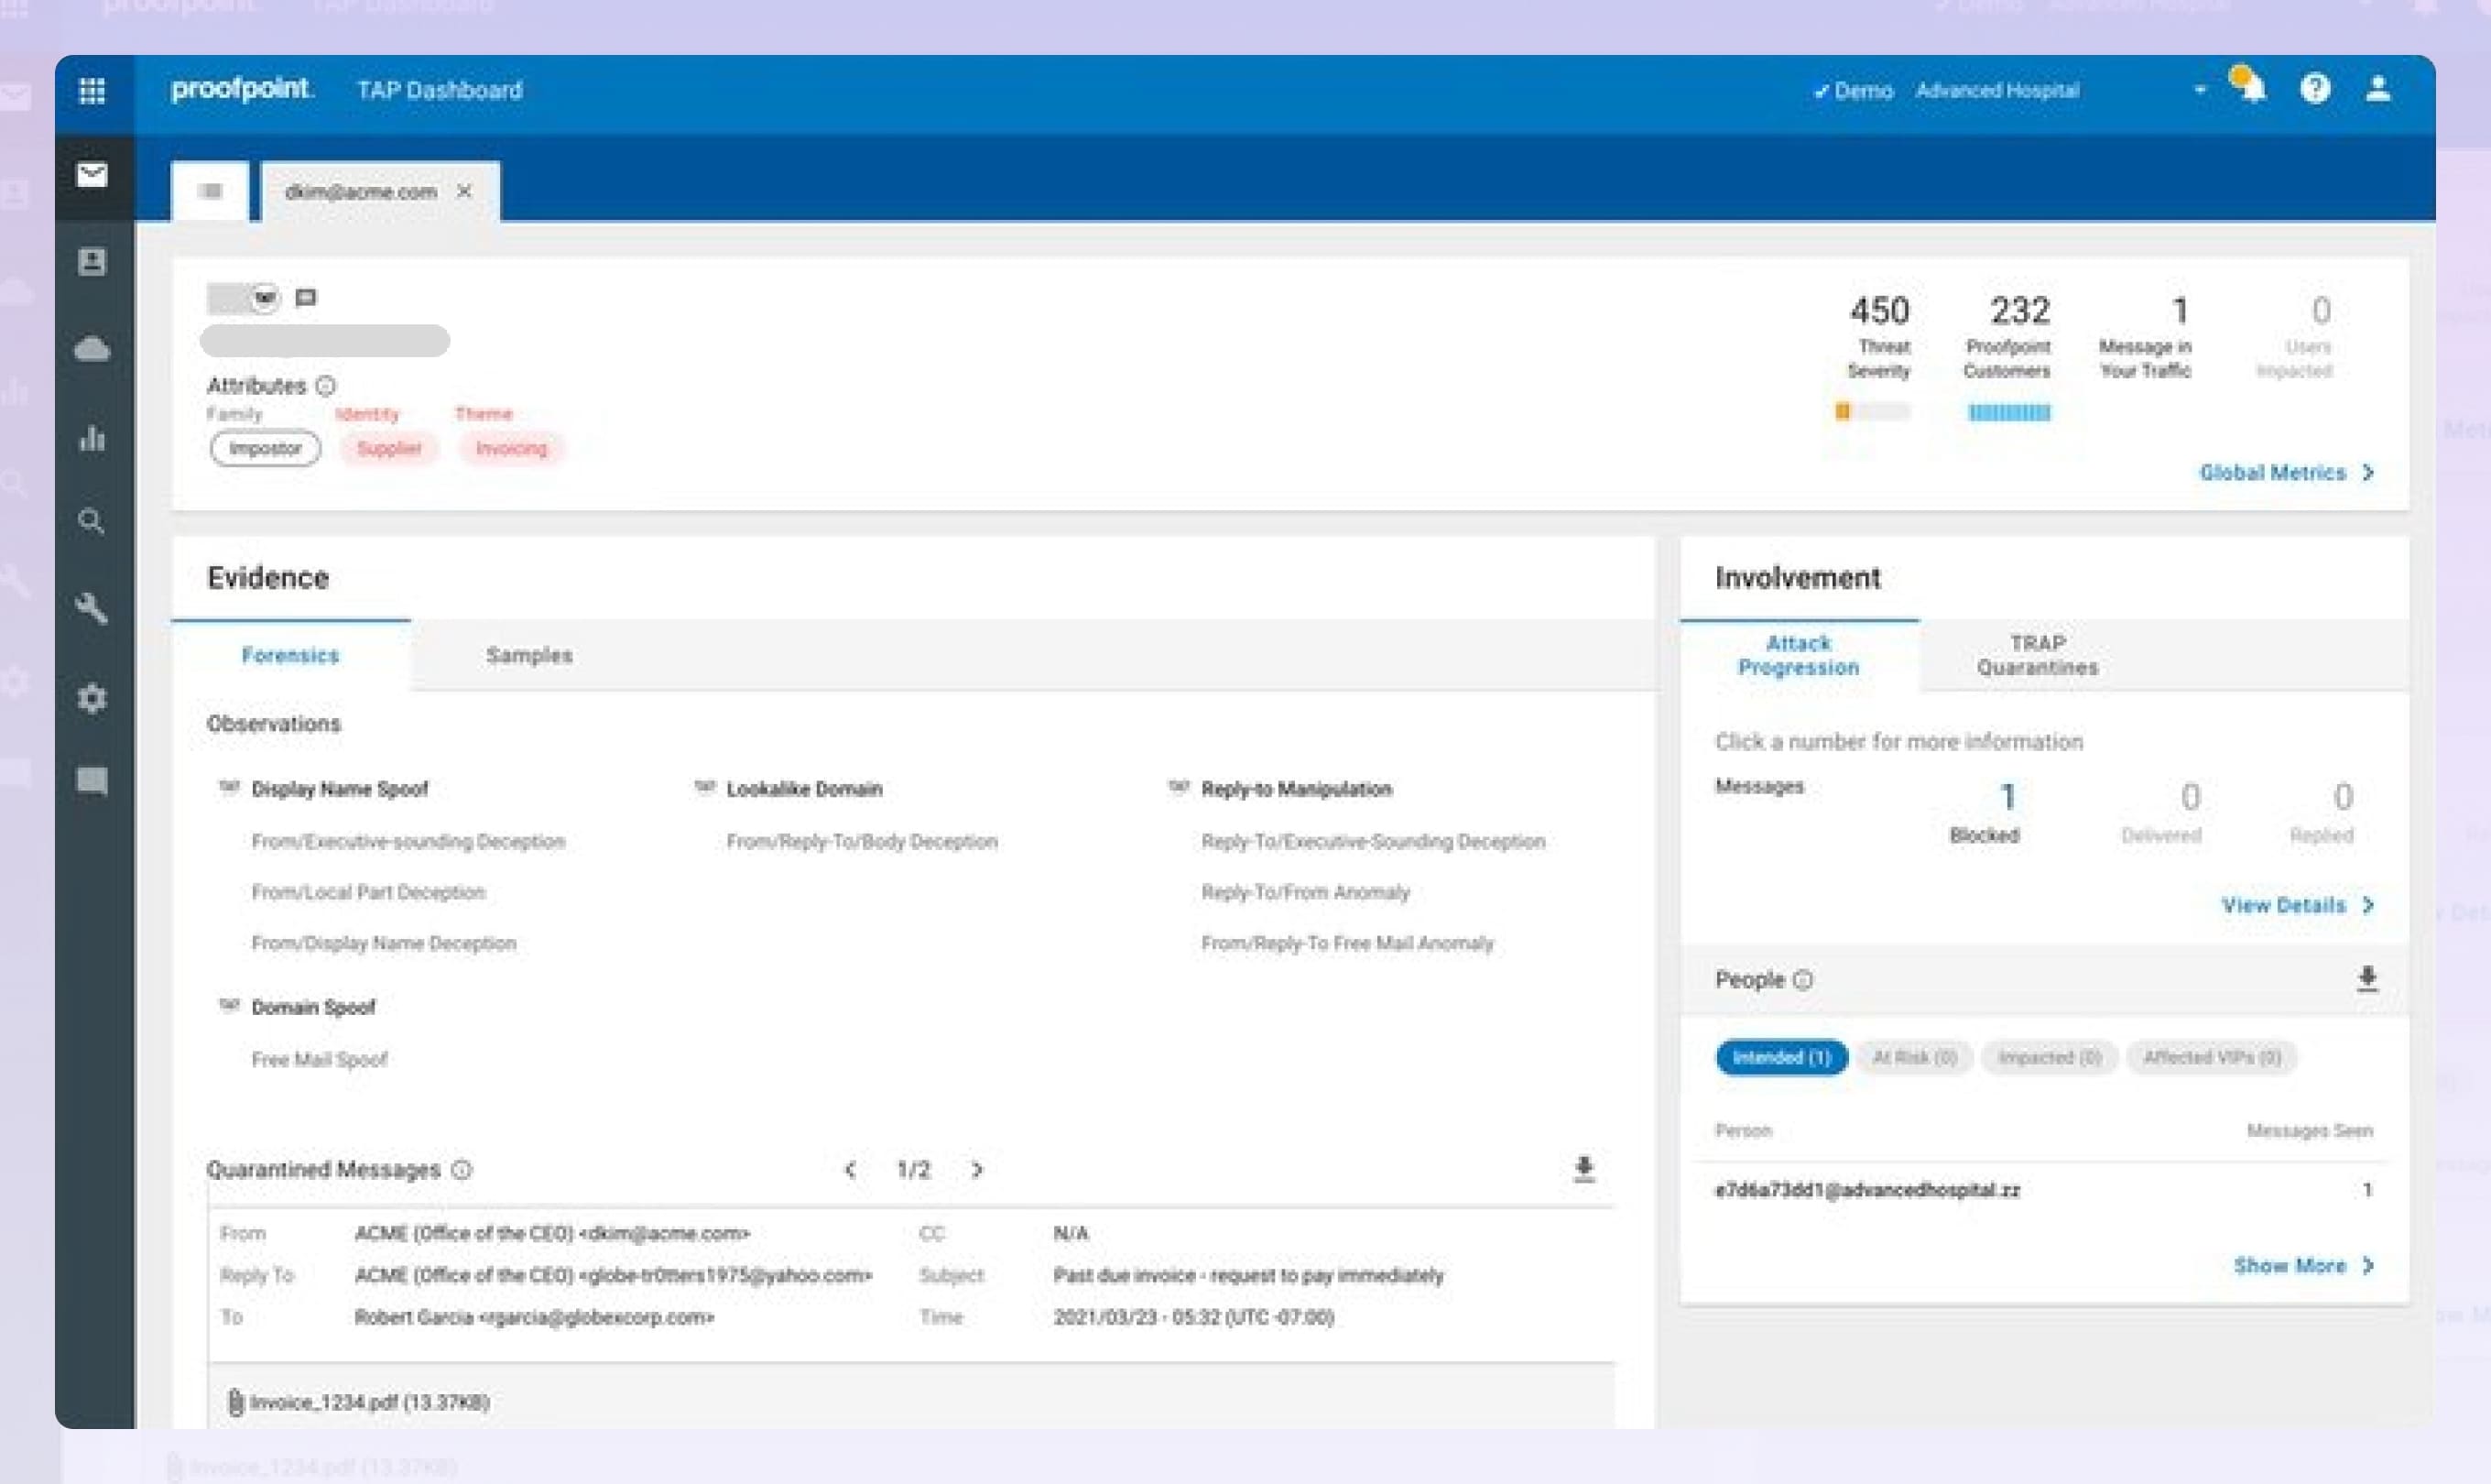
Task: Open the email threats panel in the sidebar
Action: click(x=91, y=176)
